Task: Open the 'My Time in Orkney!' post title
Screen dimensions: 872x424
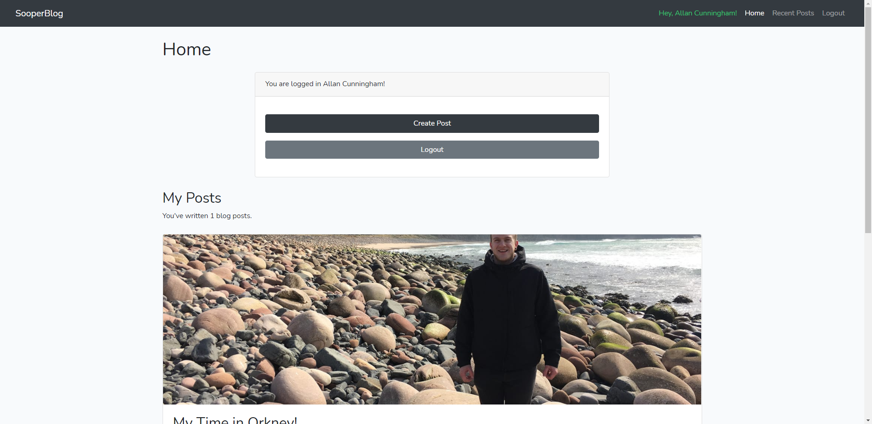Action: pos(235,420)
